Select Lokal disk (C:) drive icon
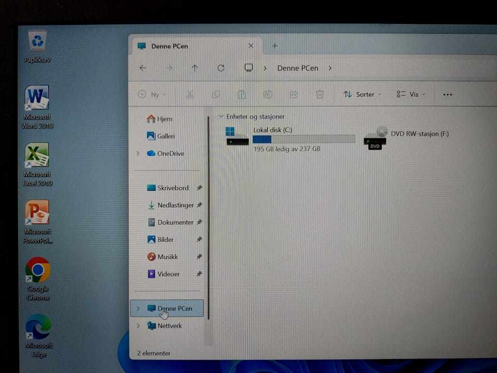Viewport: 497px width, 373px height. (237, 136)
